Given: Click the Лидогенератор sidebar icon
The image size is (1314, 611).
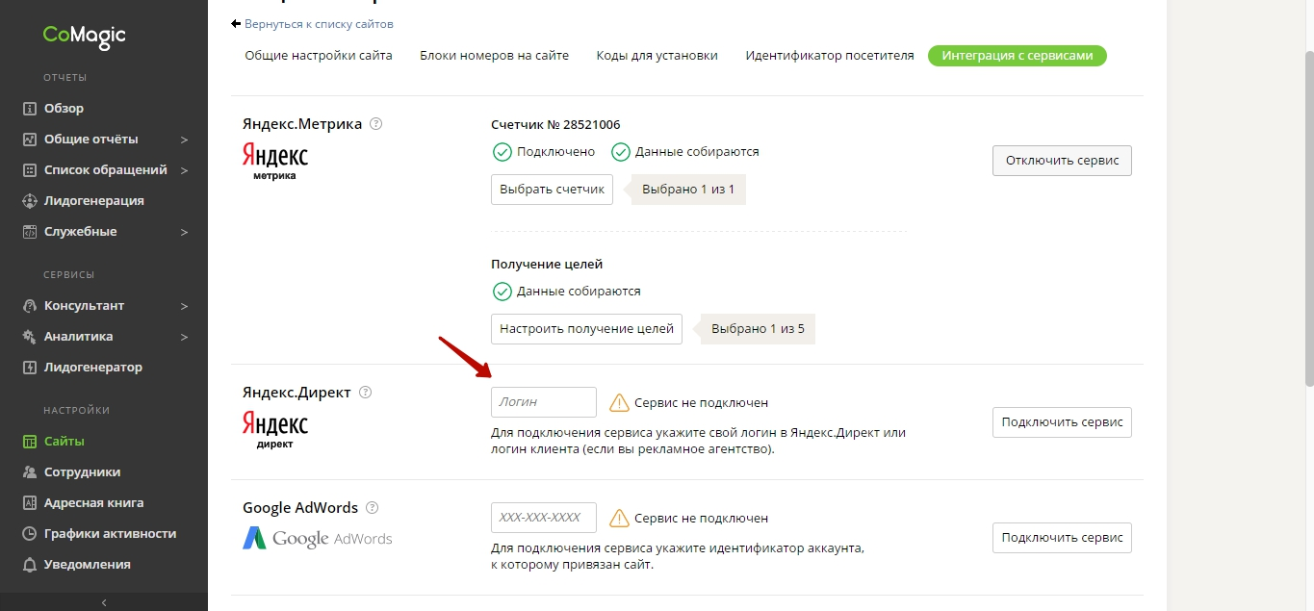Looking at the screenshot, I should point(30,368).
